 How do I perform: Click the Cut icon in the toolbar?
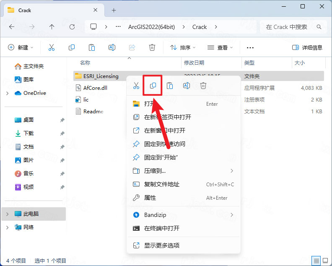pos(52,47)
